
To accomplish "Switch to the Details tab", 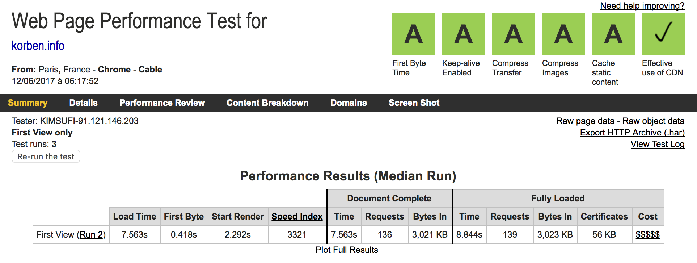I will coord(84,103).
